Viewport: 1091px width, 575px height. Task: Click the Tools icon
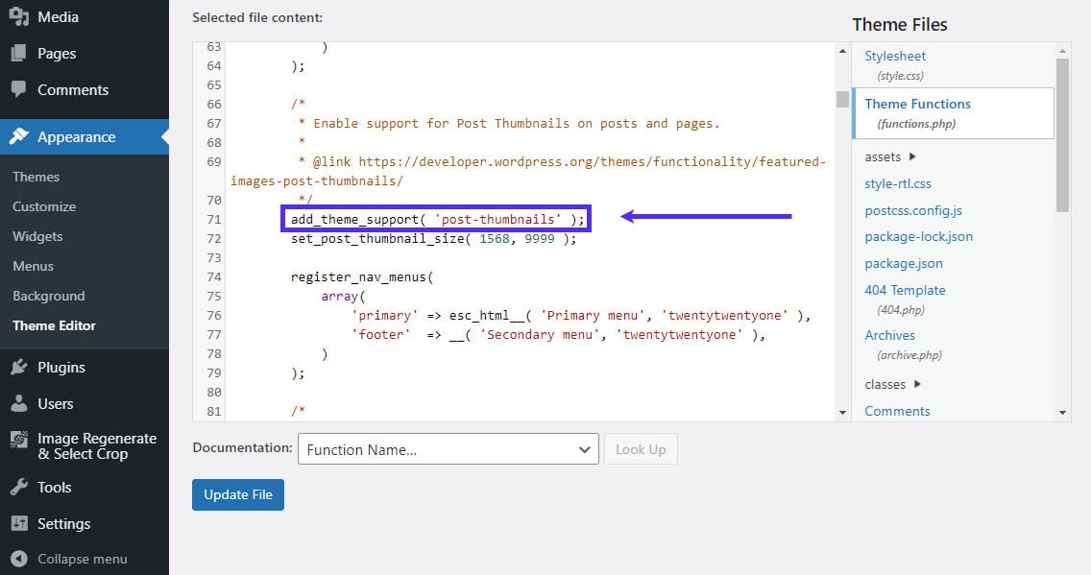click(x=19, y=487)
